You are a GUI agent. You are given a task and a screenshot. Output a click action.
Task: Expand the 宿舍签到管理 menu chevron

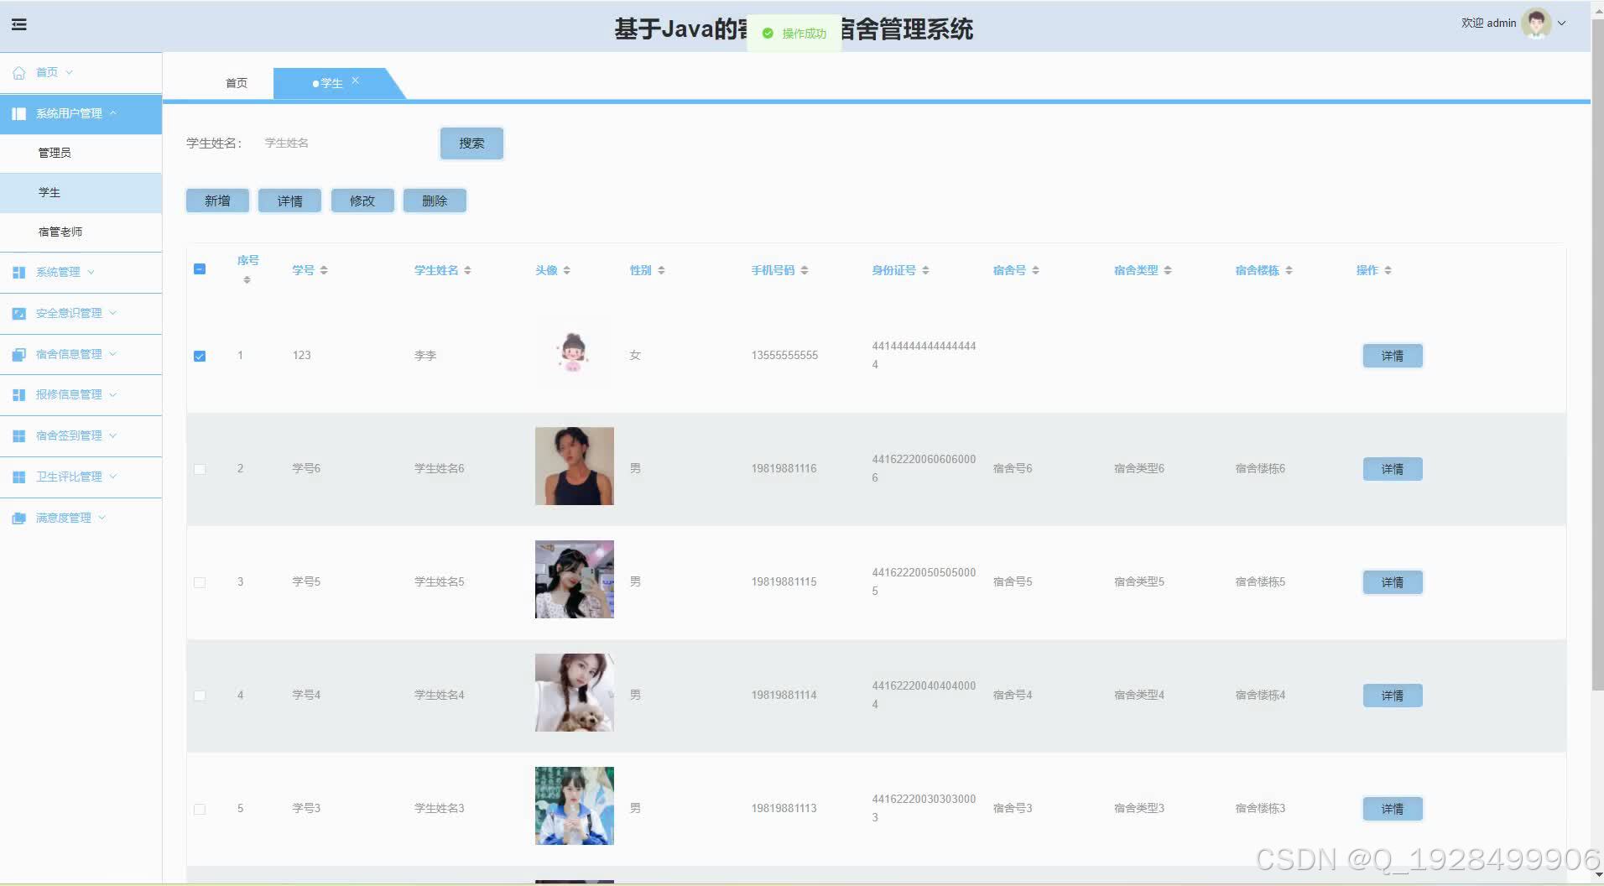click(x=112, y=435)
